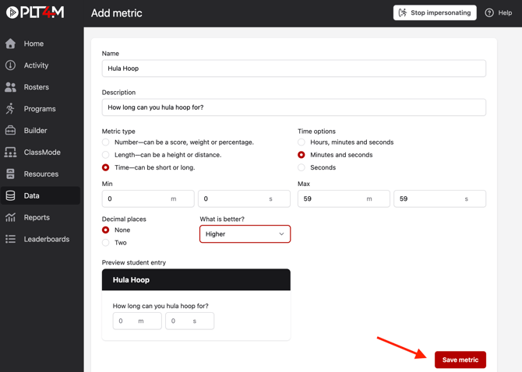The image size is (522, 372).
Task: Switch to ClassMode
Action: (x=41, y=153)
